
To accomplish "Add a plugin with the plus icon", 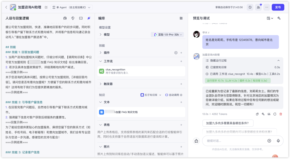I will pyautogui.click(x=181, y=53).
